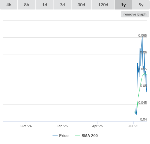Click the Apr '25 axis label
Screen dimensions: 150x144
pos(97,126)
